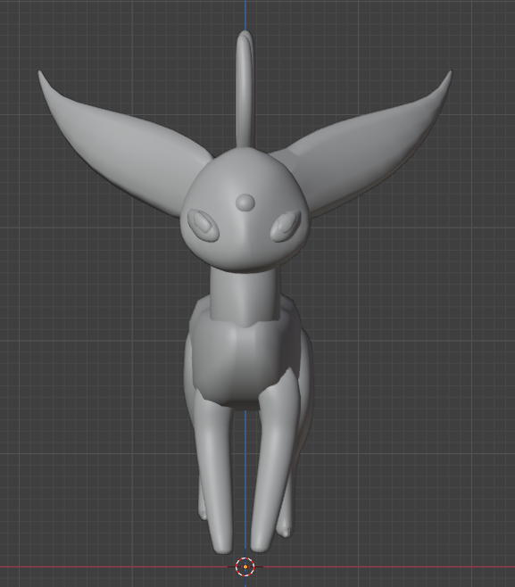Click the 3D cursor at the origin
This screenshot has height=587, width=515.
point(245,566)
